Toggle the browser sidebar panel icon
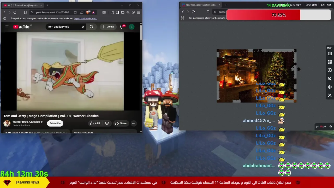 117,12
